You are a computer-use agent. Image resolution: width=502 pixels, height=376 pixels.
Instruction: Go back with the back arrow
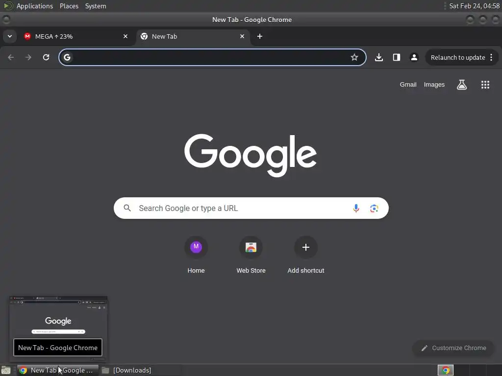coord(11,57)
